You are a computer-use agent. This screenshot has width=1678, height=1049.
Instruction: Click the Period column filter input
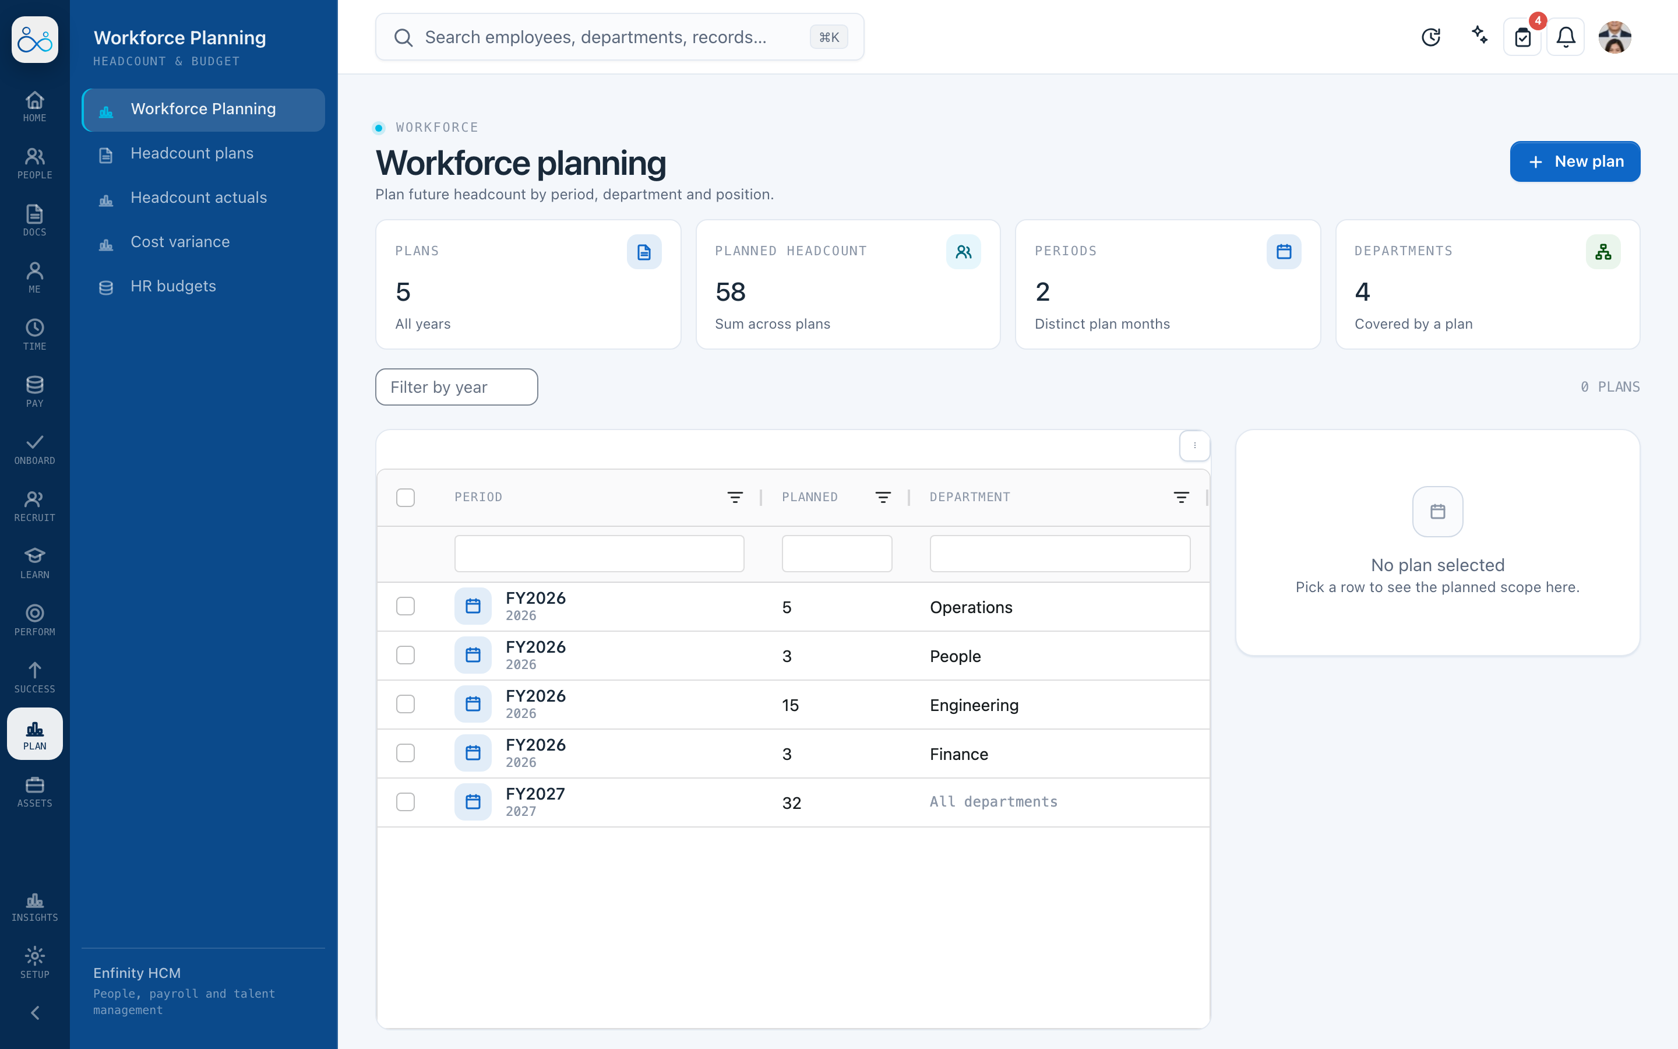[x=599, y=554]
